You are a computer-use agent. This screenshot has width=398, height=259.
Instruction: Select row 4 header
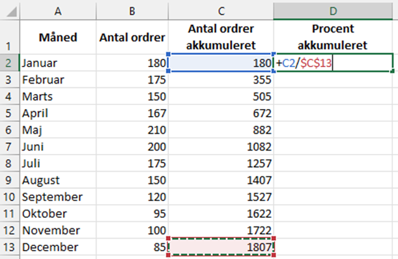pyautogui.click(x=10, y=97)
